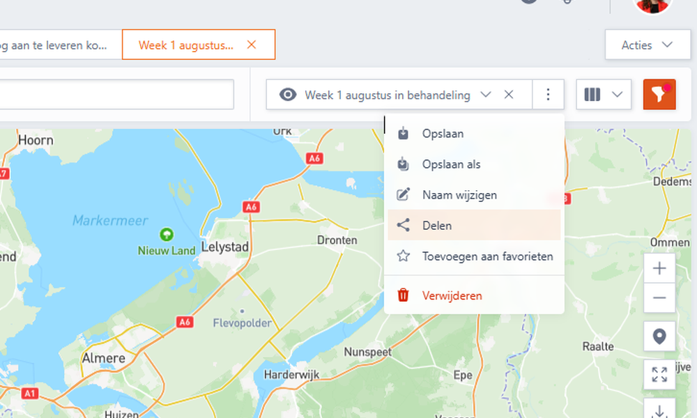Viewport: 697px width, 418px height.
Task: Open the three-dots view options menu
Action: 548,94
